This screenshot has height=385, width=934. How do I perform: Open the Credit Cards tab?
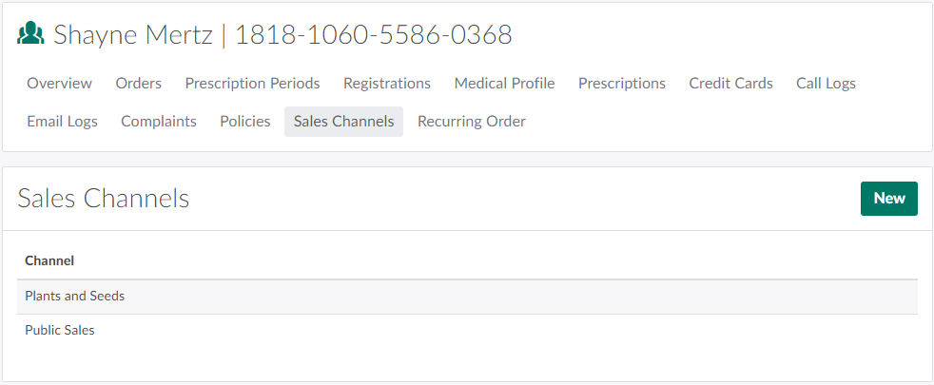tap(730, 84)
